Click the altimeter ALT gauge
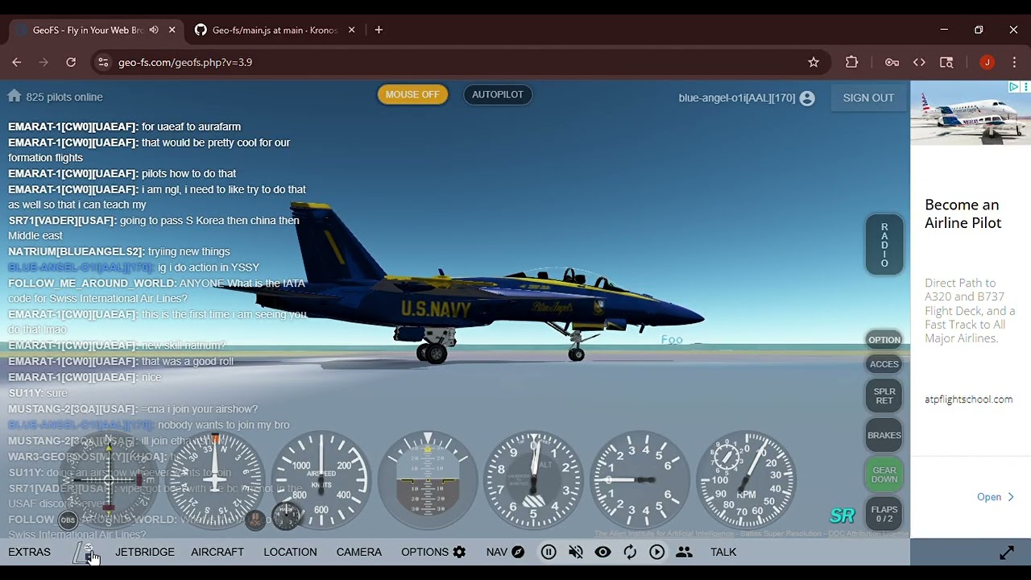Image resolution: width=1031 pixels, height=580 pixels. [x=534, y=480]
